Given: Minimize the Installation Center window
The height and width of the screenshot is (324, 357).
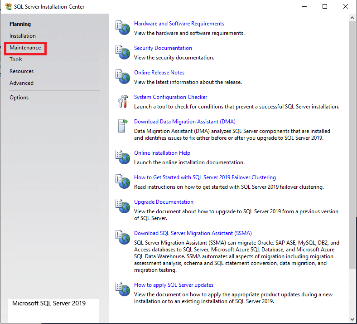Looking at the screenshot, I should point(304,7).
